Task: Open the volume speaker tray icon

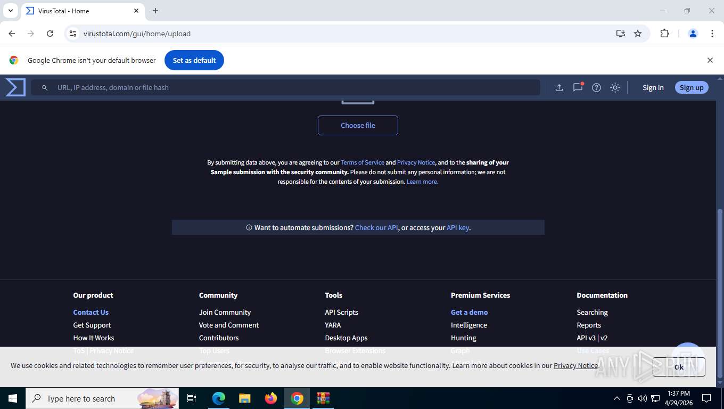Action: coord(642,398)
